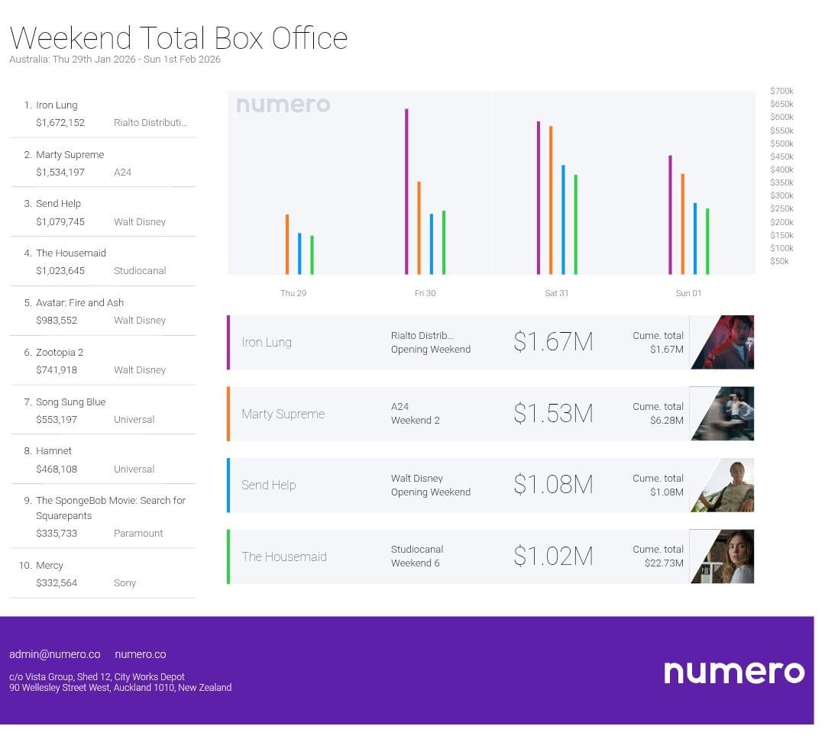825x742 pixels.
Task: Select Avatar: Fire and Ash in the rankings
Action: click(x=79, y=302)
